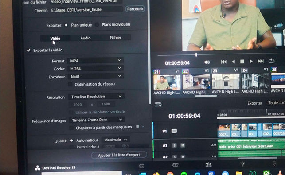Expand the Codec H.264 dropdown
The image size is (285, 175).
coord(96,69)
